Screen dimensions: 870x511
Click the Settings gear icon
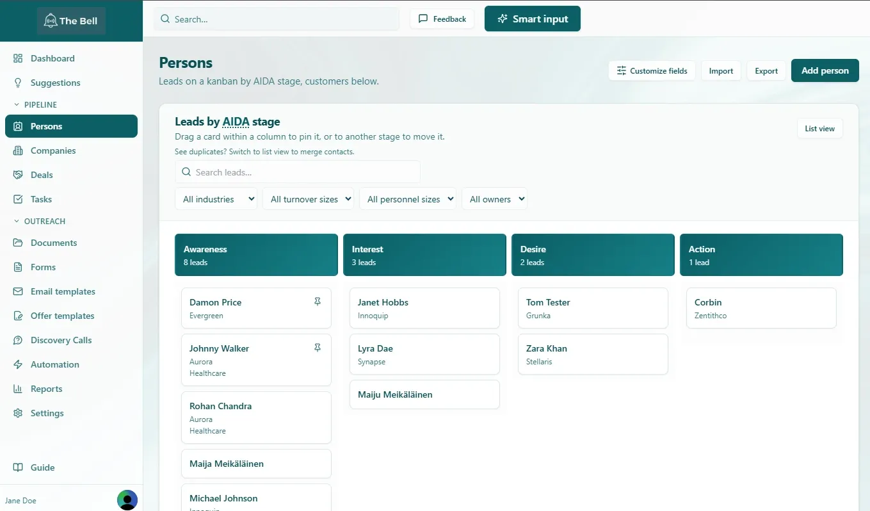point(18,413)
